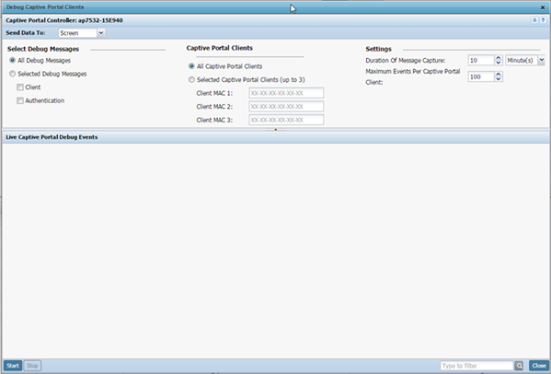Screen dimensions: 551x374
Task: Click the Start button
Action: coord(13,366)
